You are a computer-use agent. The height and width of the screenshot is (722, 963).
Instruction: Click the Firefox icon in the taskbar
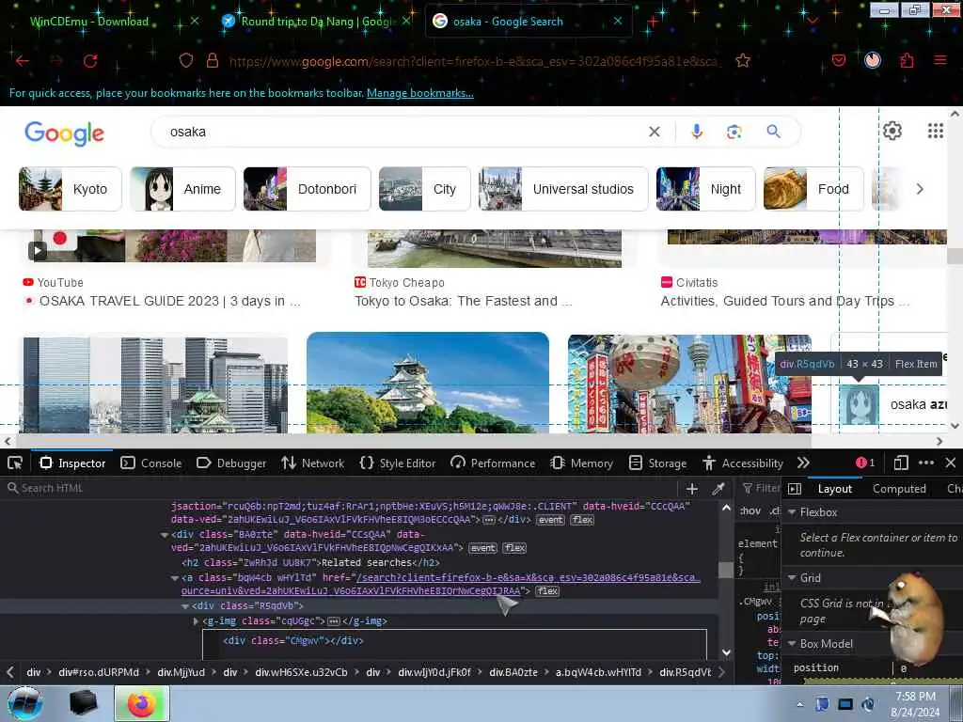tap(141, 703)
